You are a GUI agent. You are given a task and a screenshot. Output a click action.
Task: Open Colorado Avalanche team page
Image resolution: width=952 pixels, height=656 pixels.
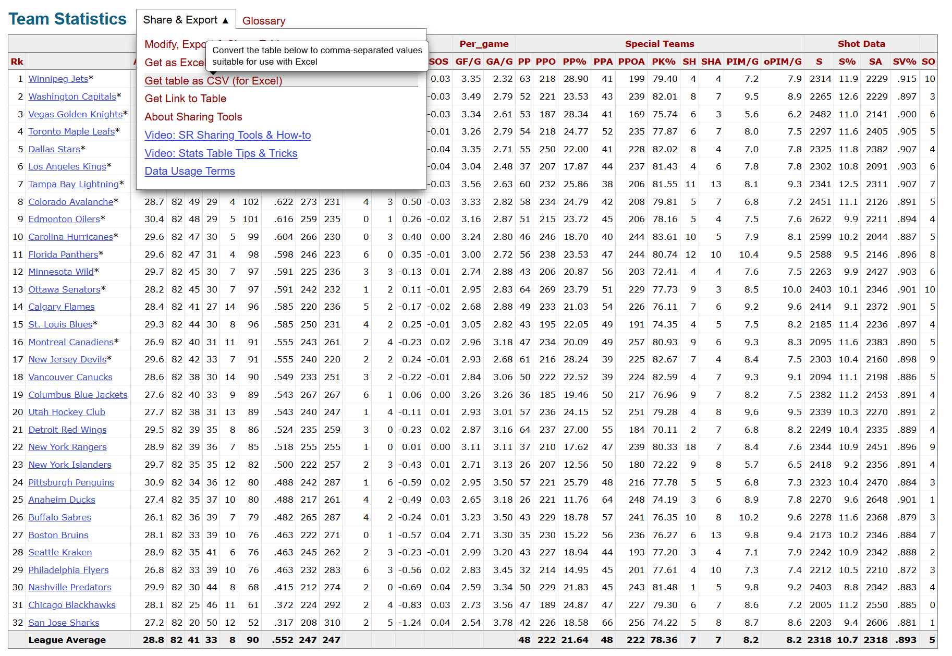tap(70, 202)
